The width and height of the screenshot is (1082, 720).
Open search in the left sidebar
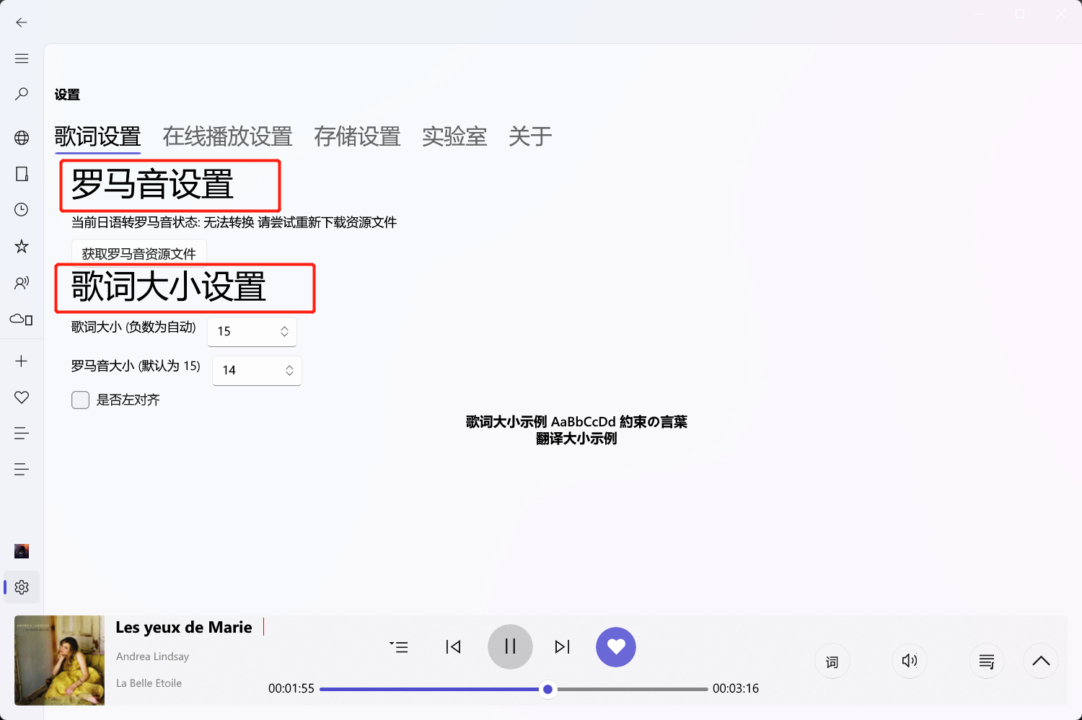click(x=21, y=94)
